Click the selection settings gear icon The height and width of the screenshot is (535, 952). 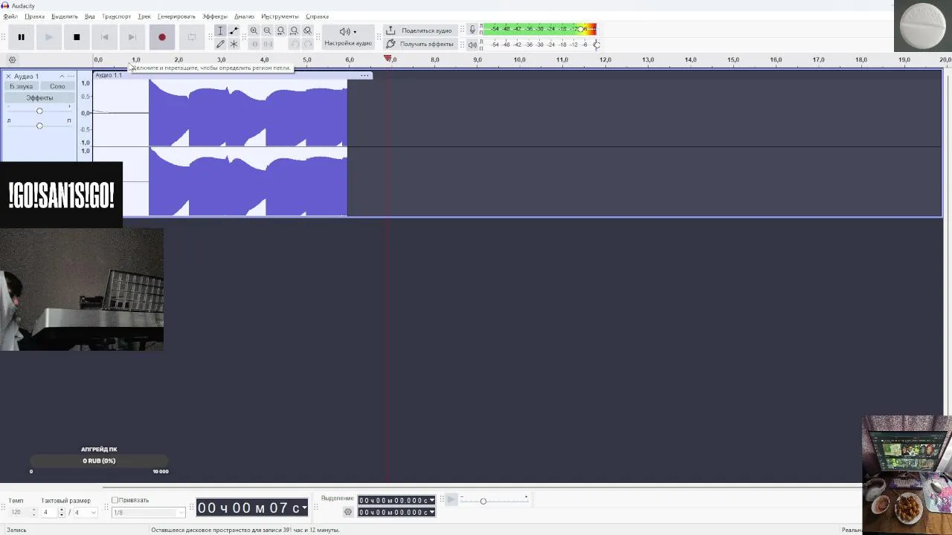pos(348,512)
